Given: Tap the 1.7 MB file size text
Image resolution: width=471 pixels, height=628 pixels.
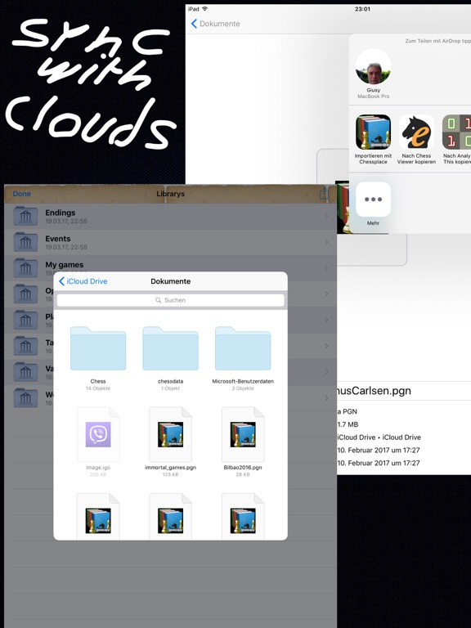Looking at the screenshot, I should (348, 424).
